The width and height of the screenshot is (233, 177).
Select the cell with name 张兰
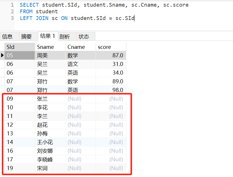click(50, 99)
